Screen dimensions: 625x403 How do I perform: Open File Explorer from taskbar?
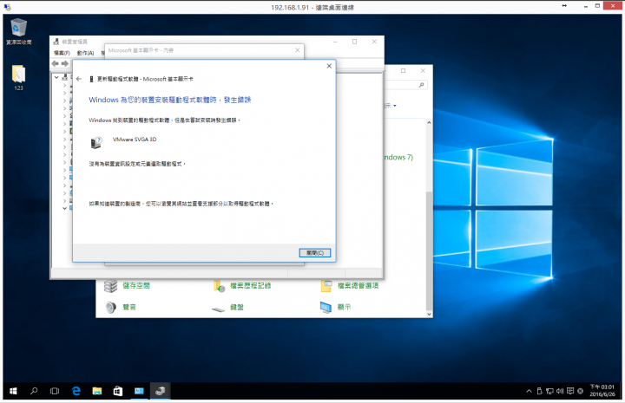[97, 391]
